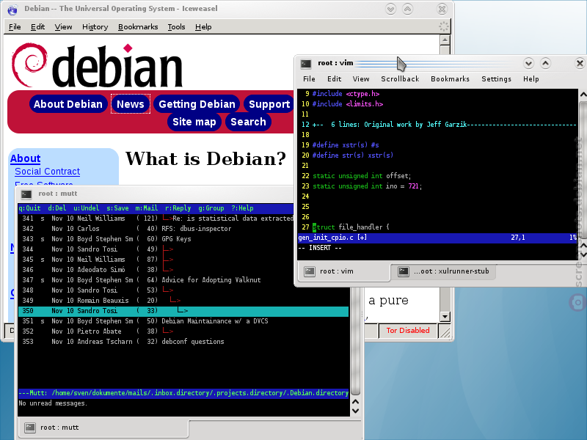Open the Search link on Debian page
Screen dimensions: 587x440
point(248,122)
